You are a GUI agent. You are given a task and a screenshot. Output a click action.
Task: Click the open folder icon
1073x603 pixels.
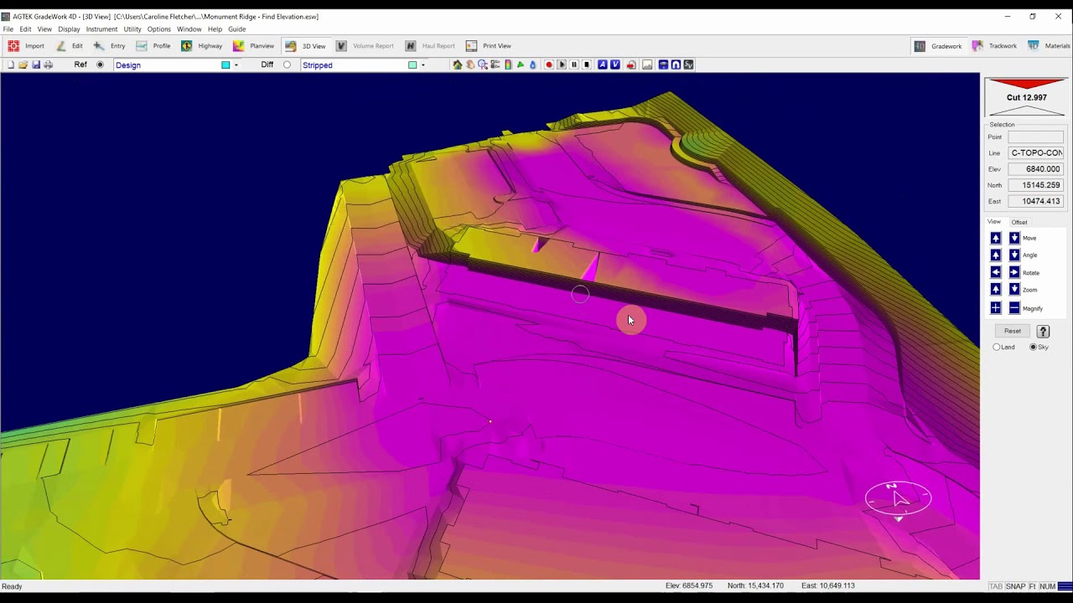23,64
